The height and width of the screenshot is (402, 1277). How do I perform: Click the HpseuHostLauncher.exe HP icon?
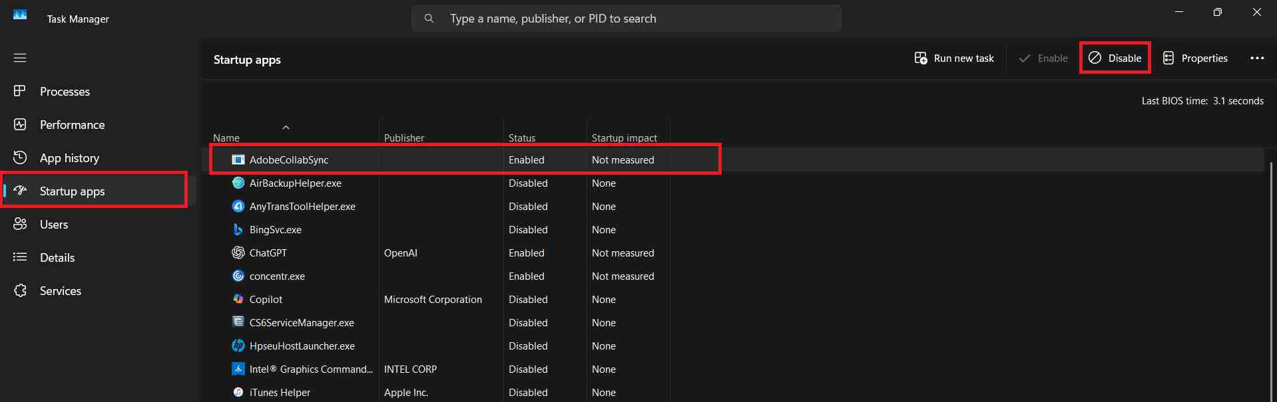click(x=238, y=346)
